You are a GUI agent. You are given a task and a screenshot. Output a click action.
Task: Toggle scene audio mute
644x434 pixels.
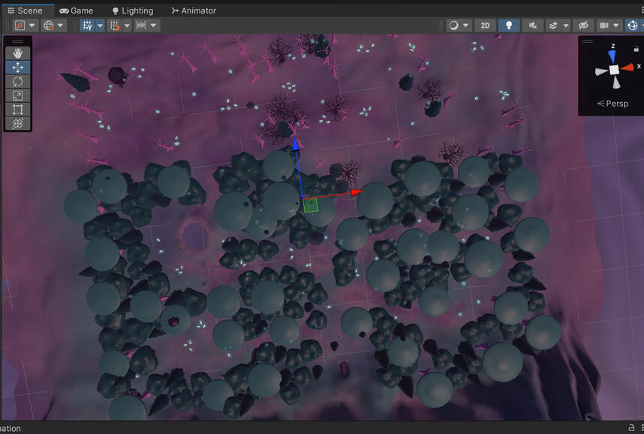pyautogui.click(x=532, y=26)
